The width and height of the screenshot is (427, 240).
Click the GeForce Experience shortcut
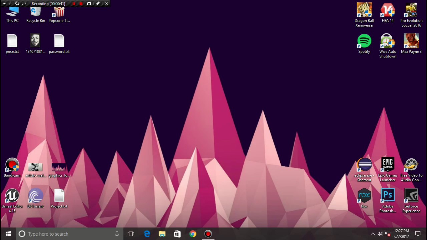[411, 201]
